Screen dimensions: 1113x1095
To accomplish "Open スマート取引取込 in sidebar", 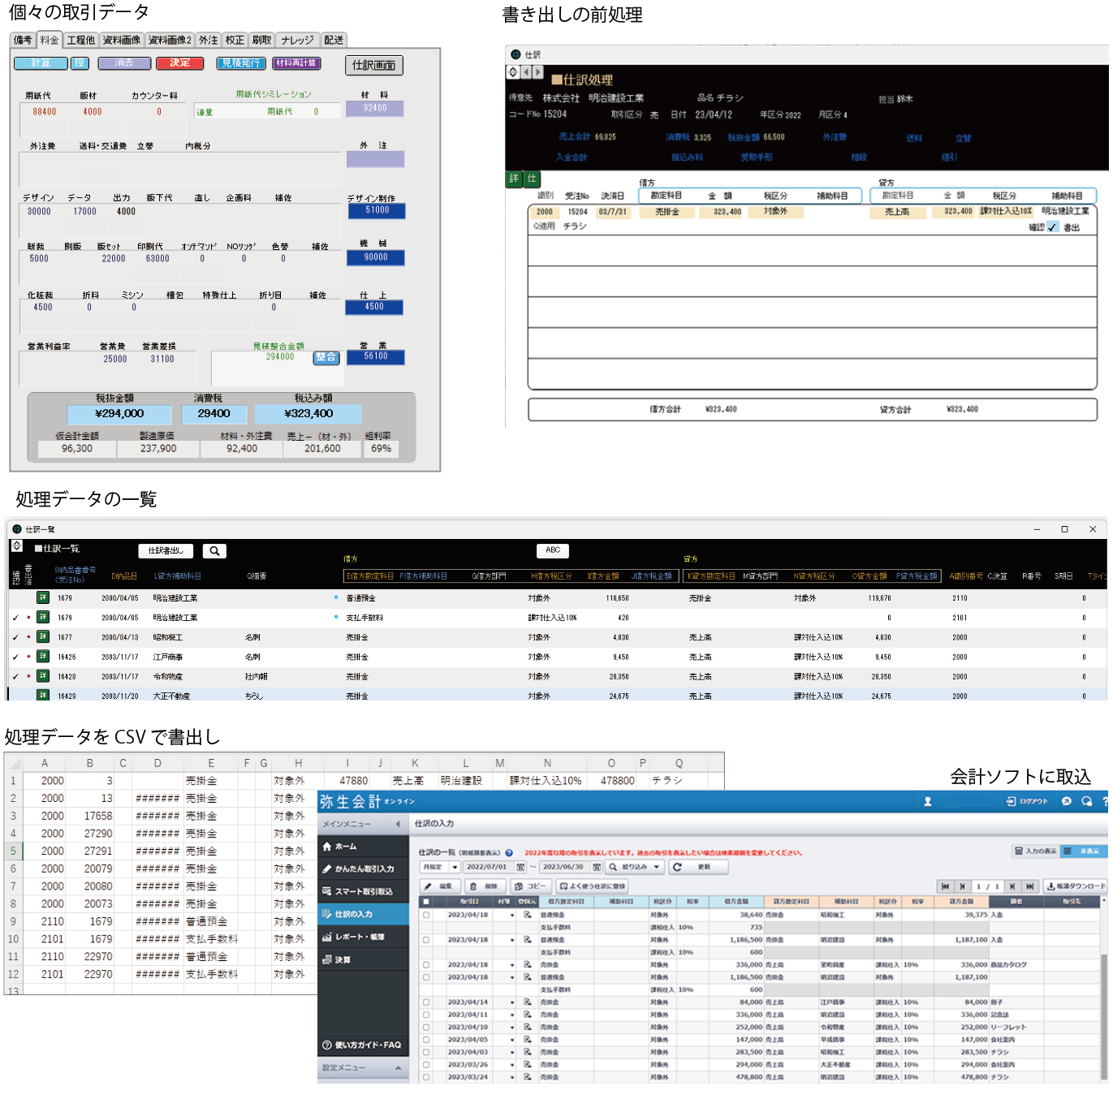I will pyautogui.click(x=363, y=891).
